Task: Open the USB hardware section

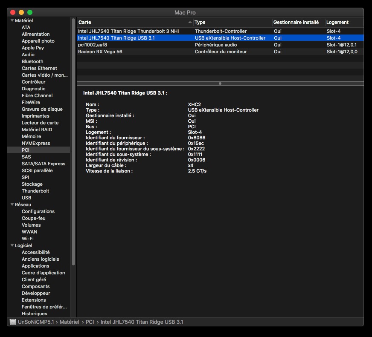Action: point(26,198)
